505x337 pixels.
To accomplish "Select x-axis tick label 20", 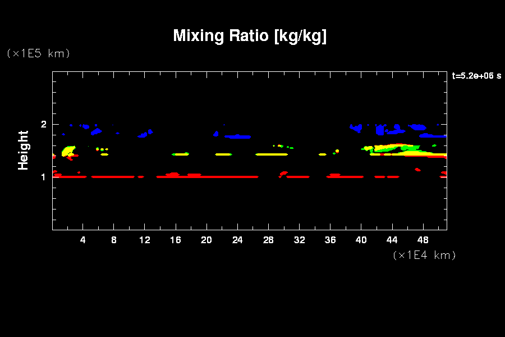I will pyautogui.click(x=206, y=240).
